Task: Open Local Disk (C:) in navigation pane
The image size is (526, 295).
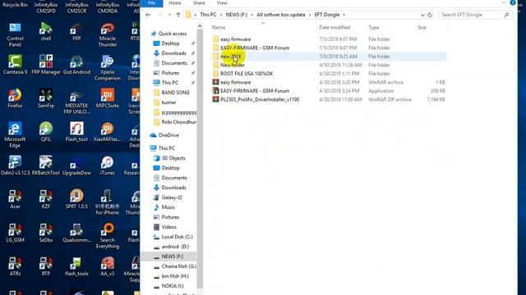Action: point(177,237)
